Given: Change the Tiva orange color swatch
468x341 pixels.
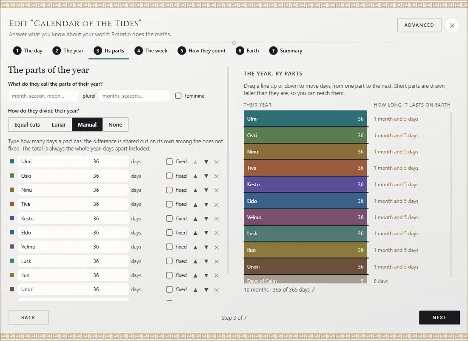Looking at the screenshot, I should point(12,204).
